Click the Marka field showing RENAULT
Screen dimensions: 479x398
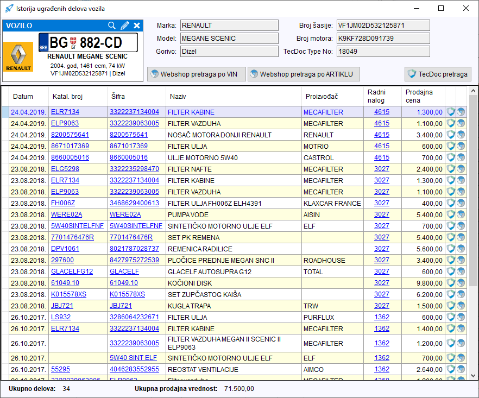coord(229,26)
